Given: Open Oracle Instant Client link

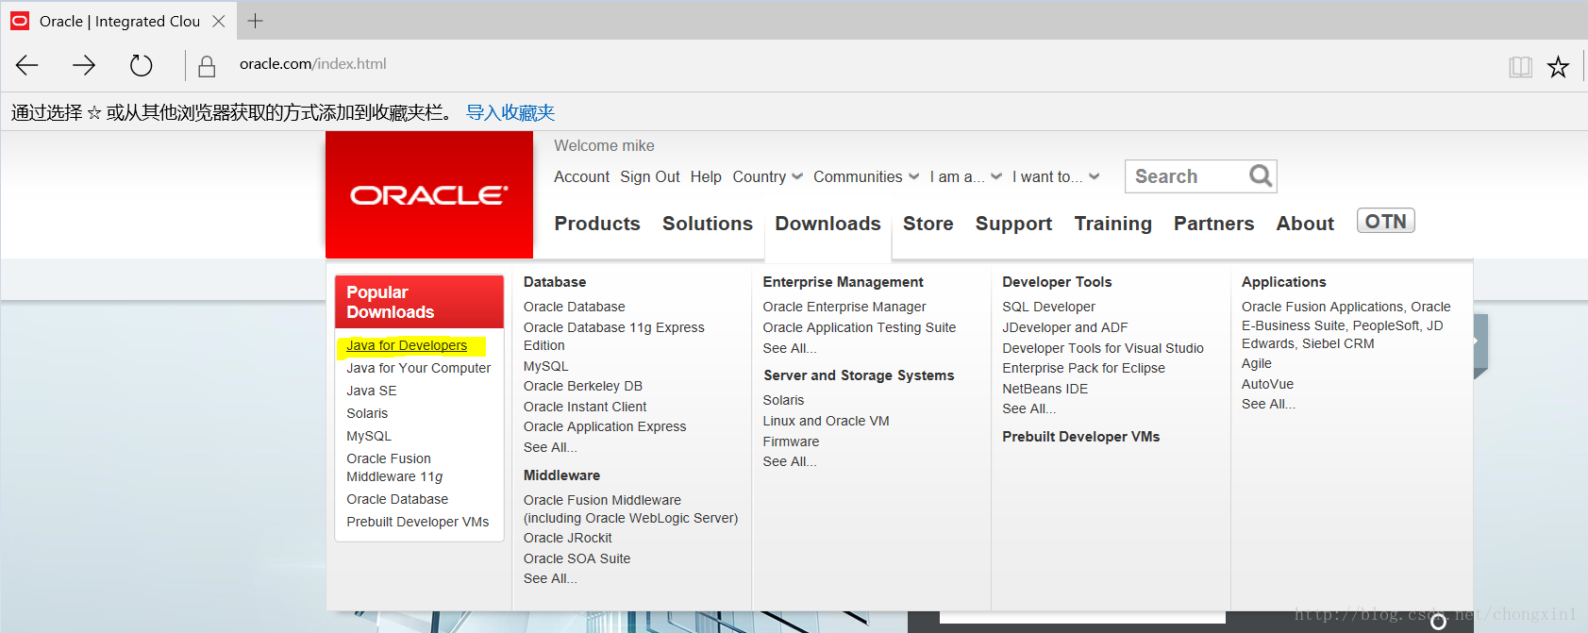Looking at the screenshot, I should (x=585, y=407).
